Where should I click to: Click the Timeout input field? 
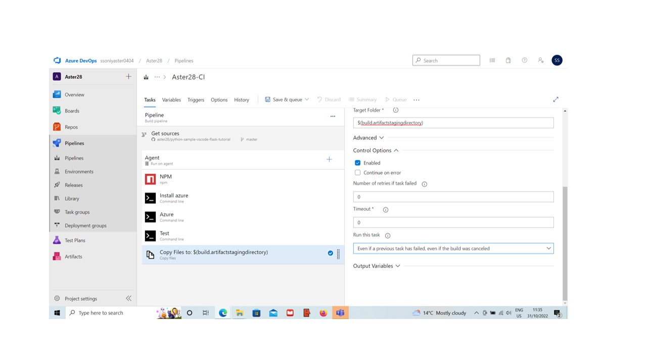(x=453, y=222)
